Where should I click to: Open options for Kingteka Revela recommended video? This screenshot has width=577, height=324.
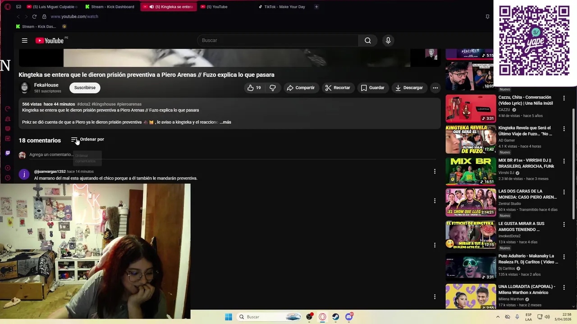pos(563,129)
